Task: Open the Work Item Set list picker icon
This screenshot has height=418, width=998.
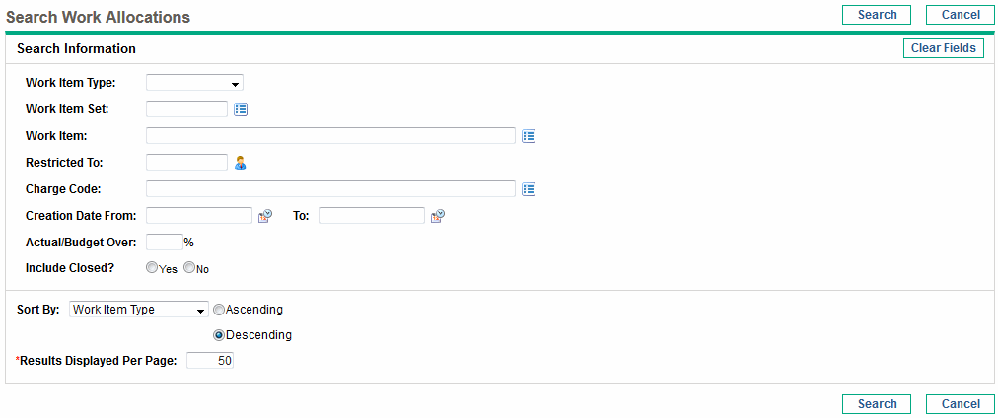Action: [241, 109]
